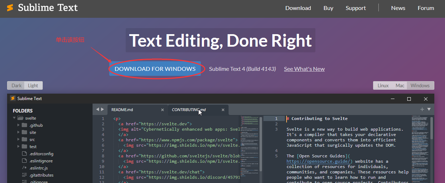The width and height of the screenshot is (445, 183).
Task: Click the 'Text Editing, Done Right' headline
Action: tap(220, 41)
